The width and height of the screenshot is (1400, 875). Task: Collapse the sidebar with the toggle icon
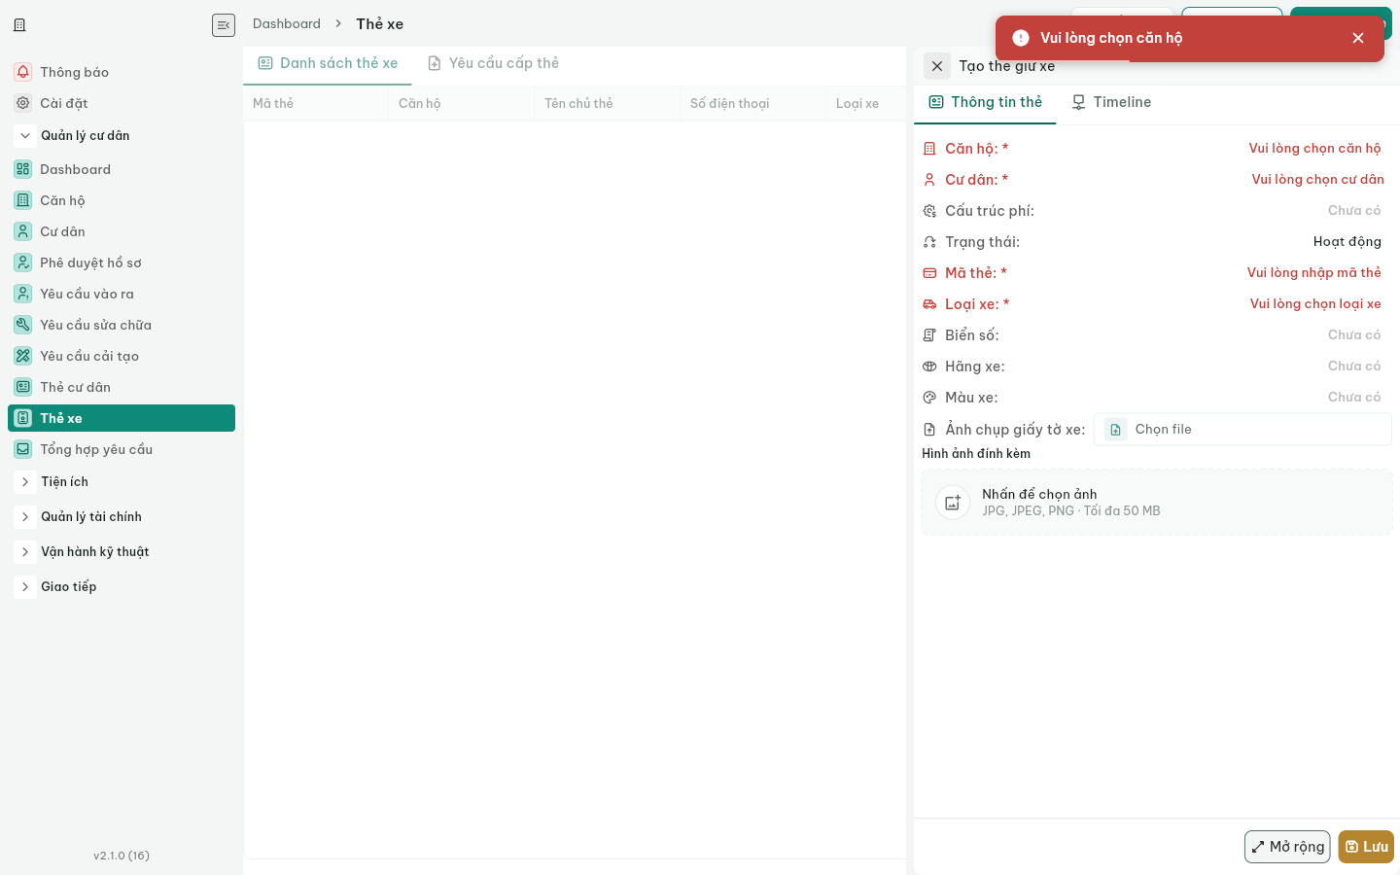click(224, 25)
